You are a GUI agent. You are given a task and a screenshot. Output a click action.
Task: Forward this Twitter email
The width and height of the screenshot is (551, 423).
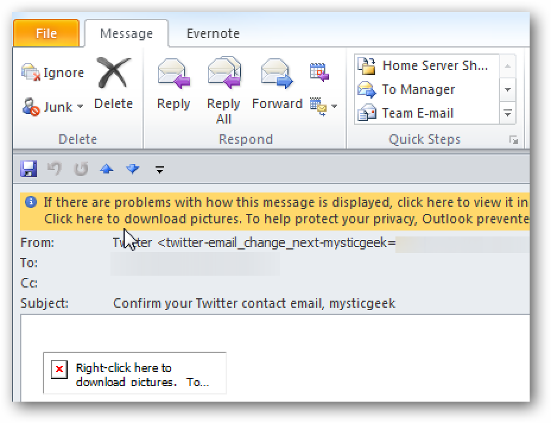click(275, 77)
